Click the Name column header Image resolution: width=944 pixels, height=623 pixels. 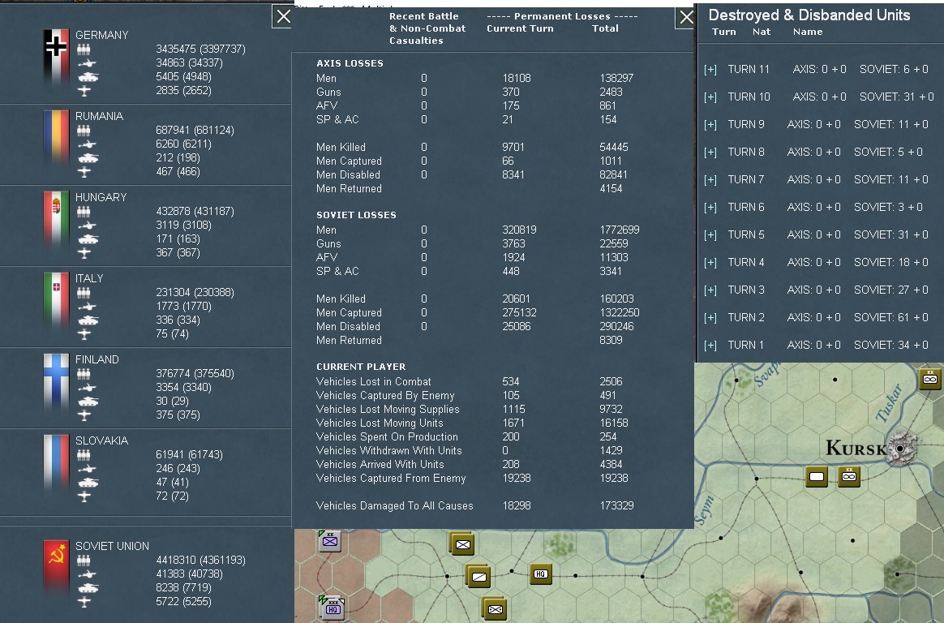coord(807,32)
